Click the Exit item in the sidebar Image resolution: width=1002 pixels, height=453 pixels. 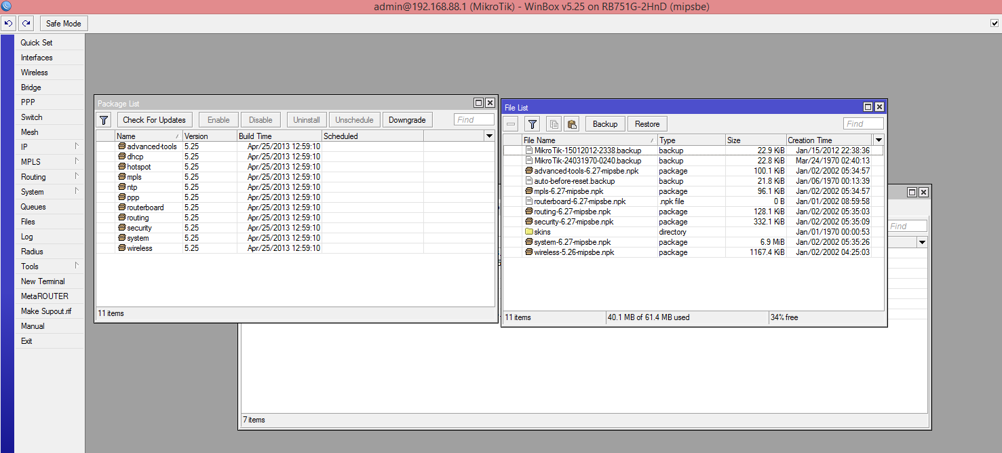coord(50,341)
